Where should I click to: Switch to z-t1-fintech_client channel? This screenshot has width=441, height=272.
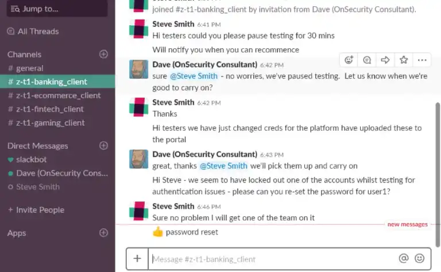[46, 109]
